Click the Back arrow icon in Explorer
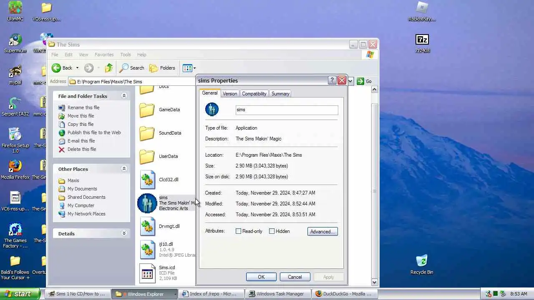 56,68
